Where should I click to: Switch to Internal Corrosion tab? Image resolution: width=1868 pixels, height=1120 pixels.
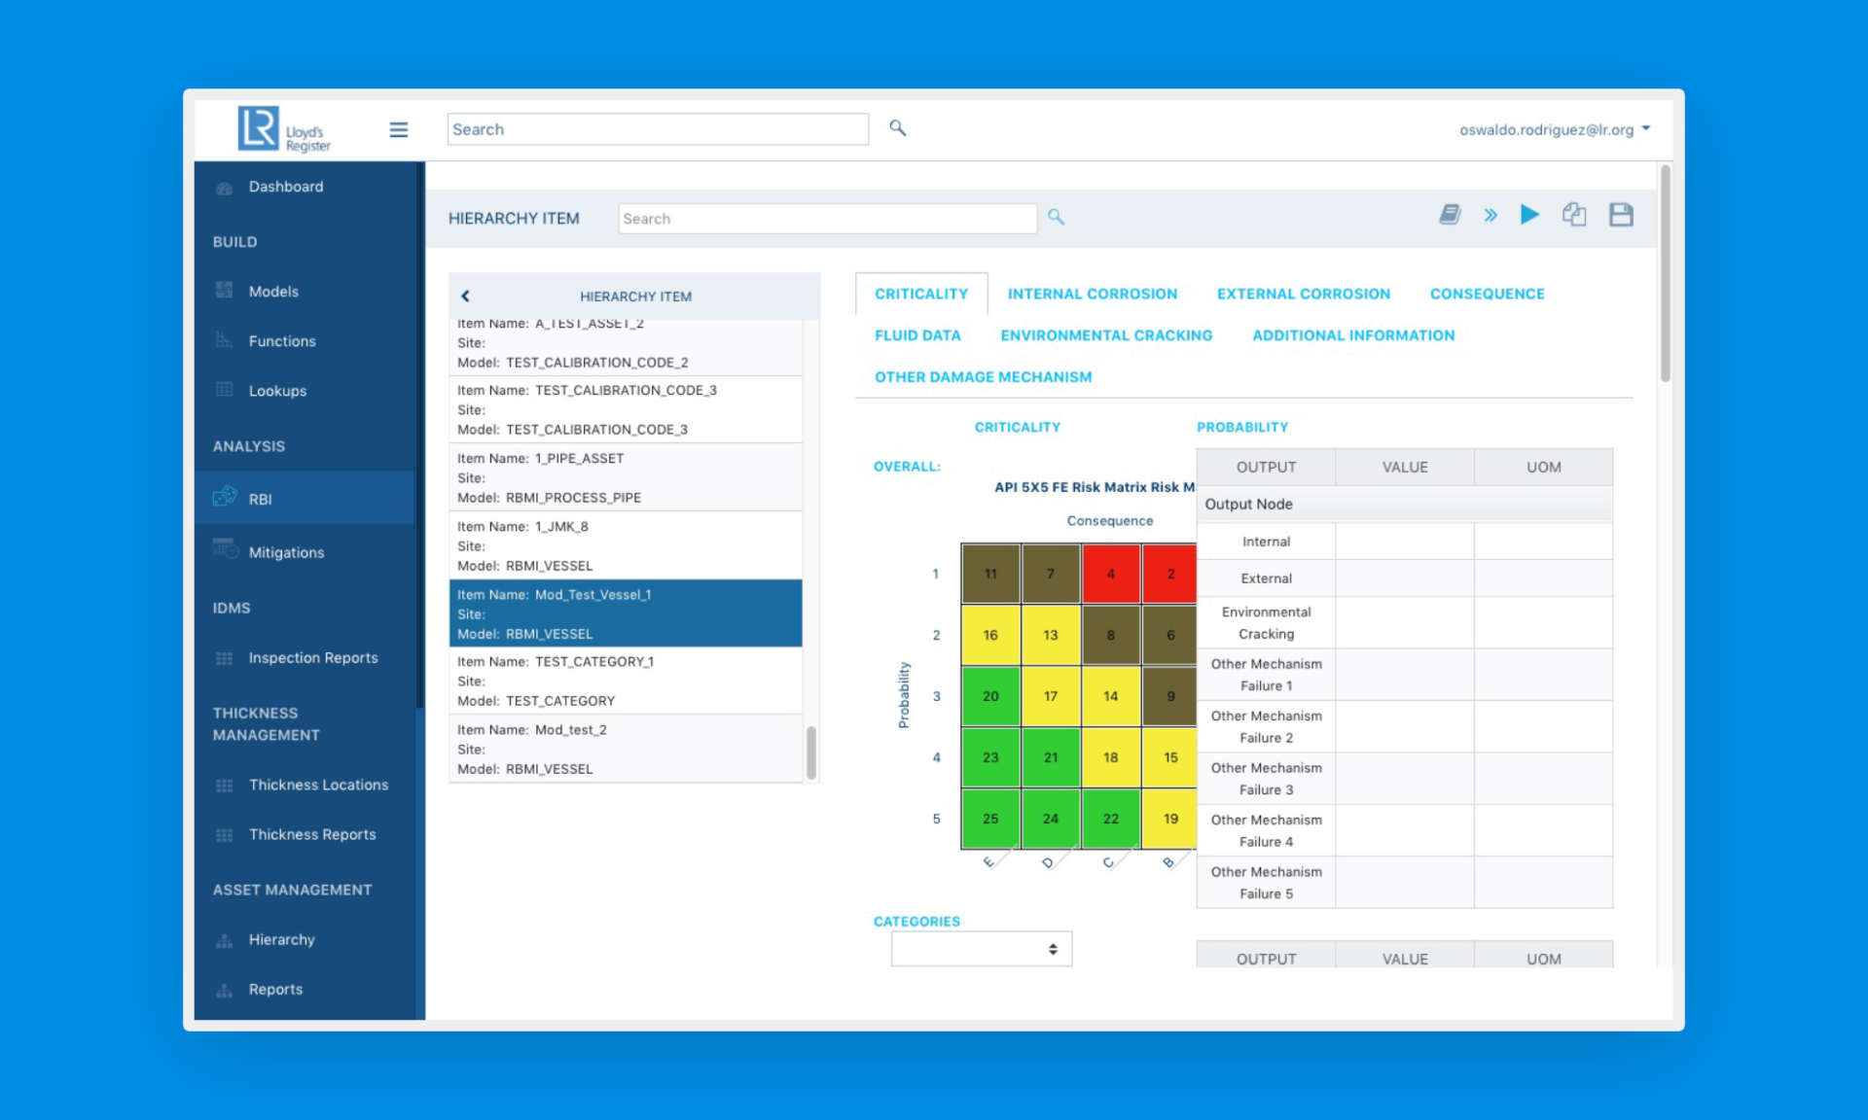point(1092,295)
